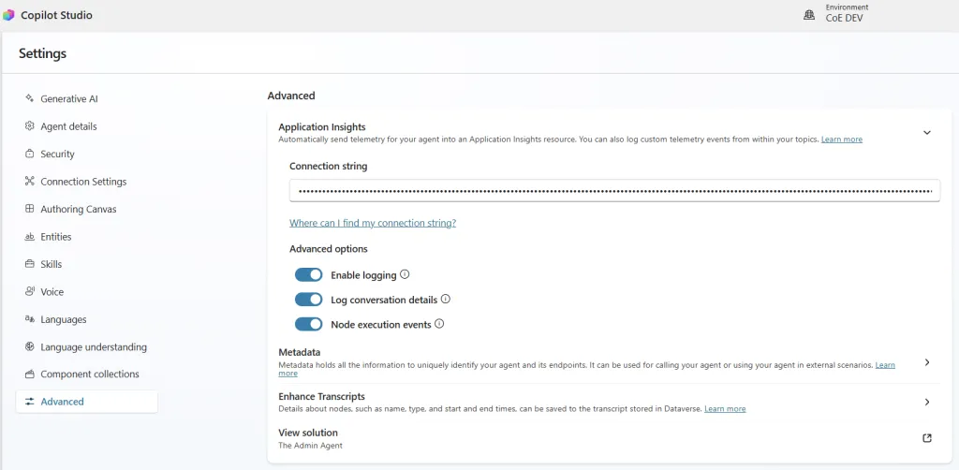Click the Application Insights heading
Viewport: 959px width, 470px height.
click(x=322, y=127)
